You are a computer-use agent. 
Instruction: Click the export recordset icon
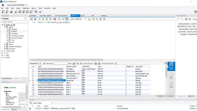pyautogui.click(x=96, y=64)
